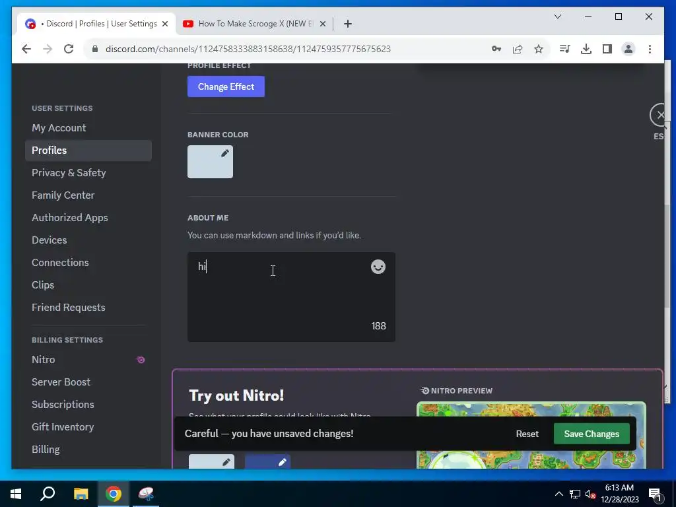Pick the light grey banner color swatch
This screenshot has height=507, width=676.
point(210,162)
